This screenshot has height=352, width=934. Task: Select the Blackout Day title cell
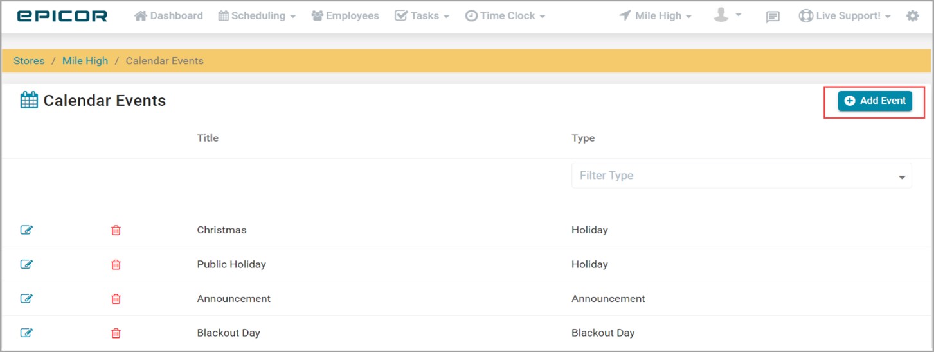tap(229, 333)
